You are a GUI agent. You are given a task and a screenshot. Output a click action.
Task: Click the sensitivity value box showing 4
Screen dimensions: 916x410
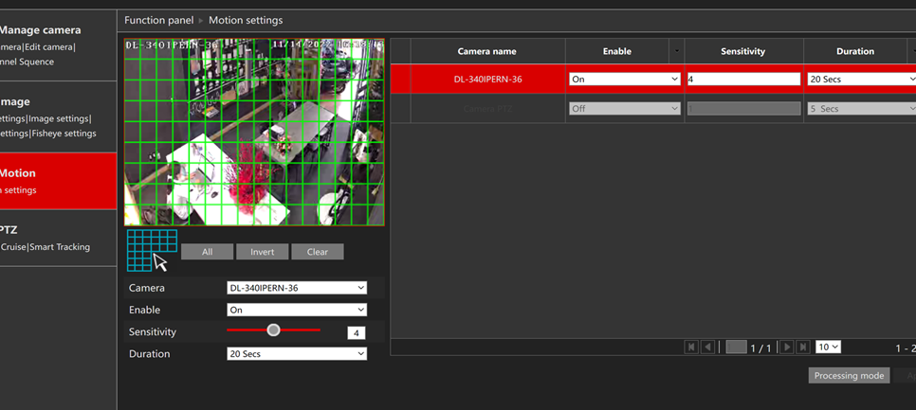357,333
